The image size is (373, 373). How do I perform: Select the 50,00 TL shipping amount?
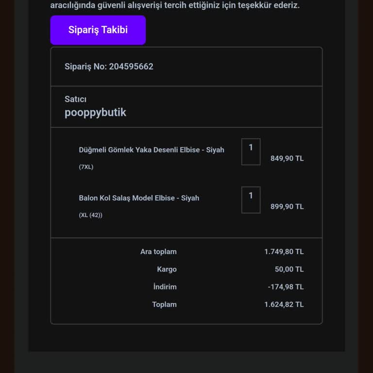coord(289,269)
